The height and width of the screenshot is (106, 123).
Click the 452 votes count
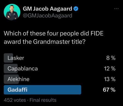click(15, 100)
